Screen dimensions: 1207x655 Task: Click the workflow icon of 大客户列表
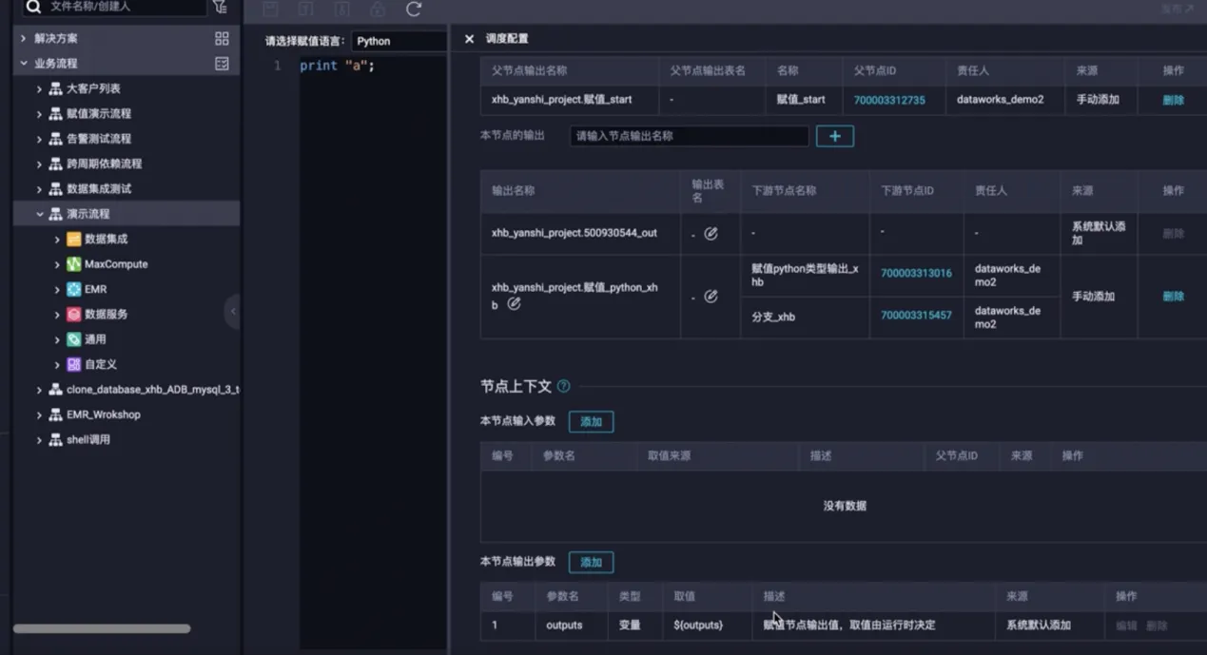[56, 88]
